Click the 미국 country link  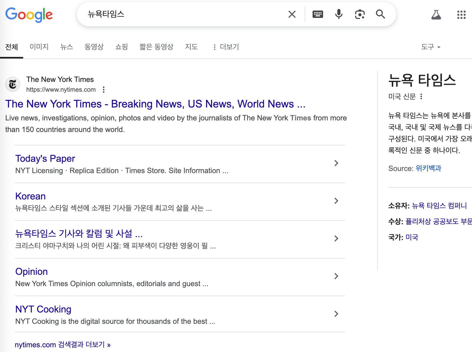tap(412, 237)
